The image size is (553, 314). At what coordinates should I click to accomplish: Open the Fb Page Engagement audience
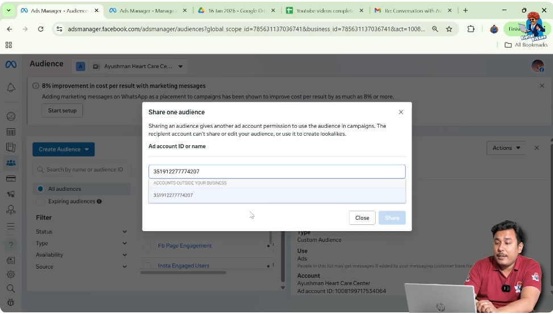click(x=185, y=246)
